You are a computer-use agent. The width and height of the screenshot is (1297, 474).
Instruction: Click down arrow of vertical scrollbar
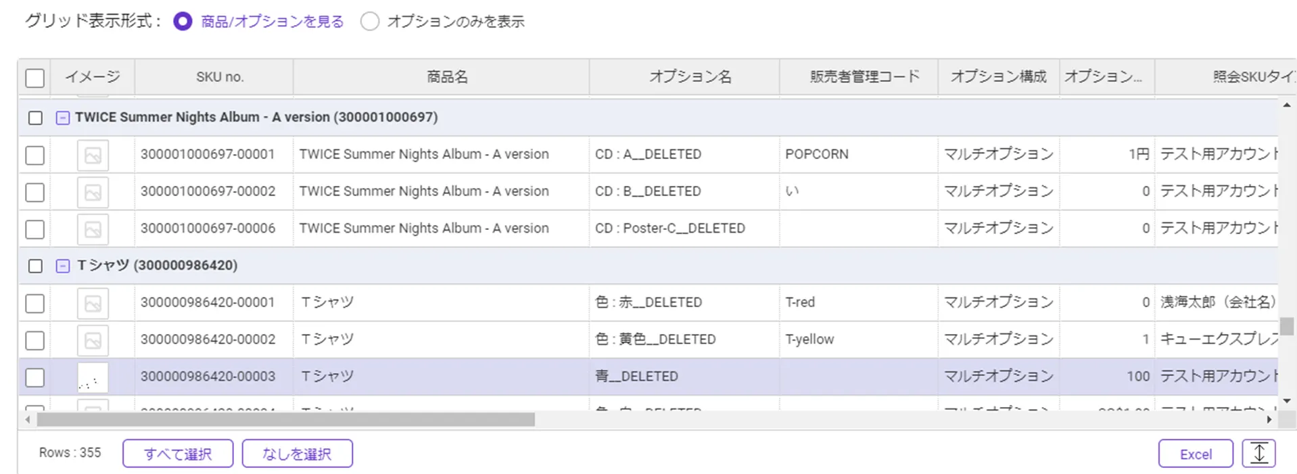[1286, 401]
